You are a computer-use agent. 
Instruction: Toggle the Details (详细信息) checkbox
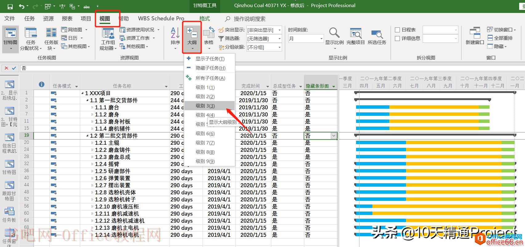click(x=397, y=38)
